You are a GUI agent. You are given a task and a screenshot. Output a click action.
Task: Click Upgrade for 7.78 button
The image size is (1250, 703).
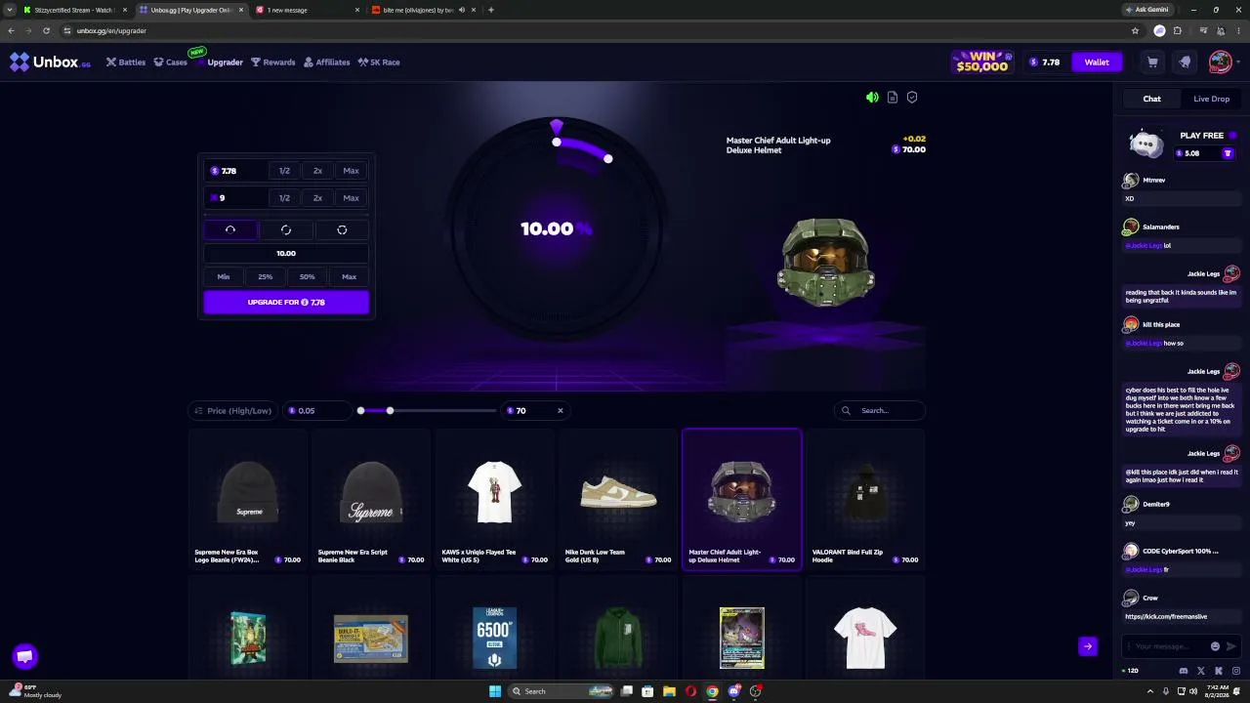[286, 303]
